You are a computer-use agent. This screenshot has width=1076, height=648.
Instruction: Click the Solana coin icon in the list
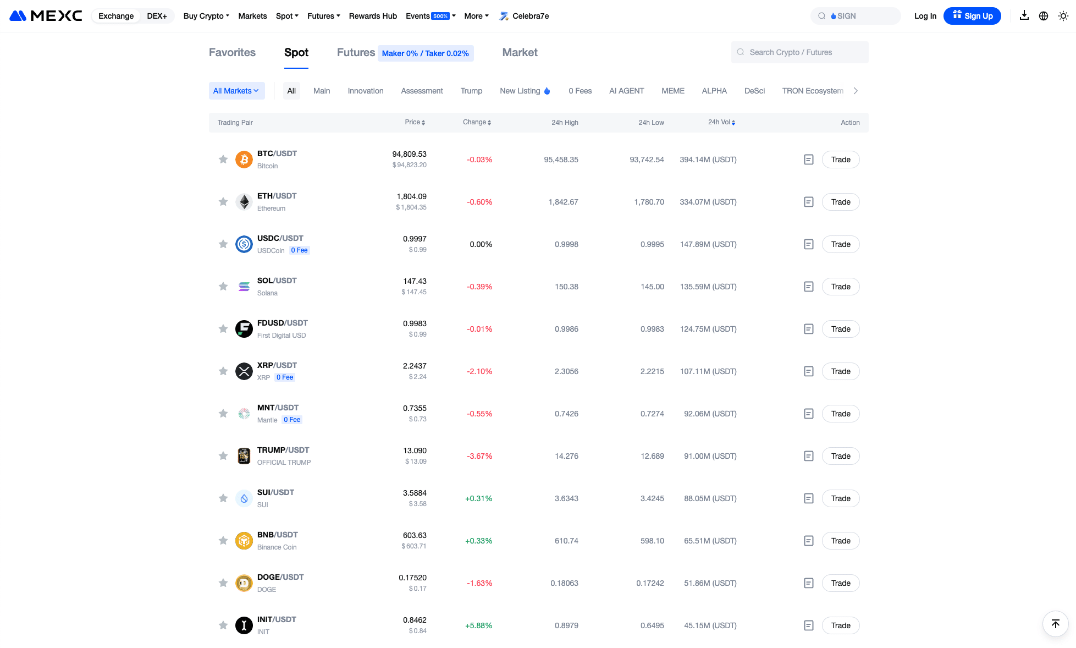[244, 286]
